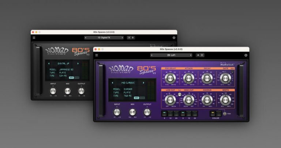
Task: Select the 12 slope button in the left filter group
Action: 170,114
